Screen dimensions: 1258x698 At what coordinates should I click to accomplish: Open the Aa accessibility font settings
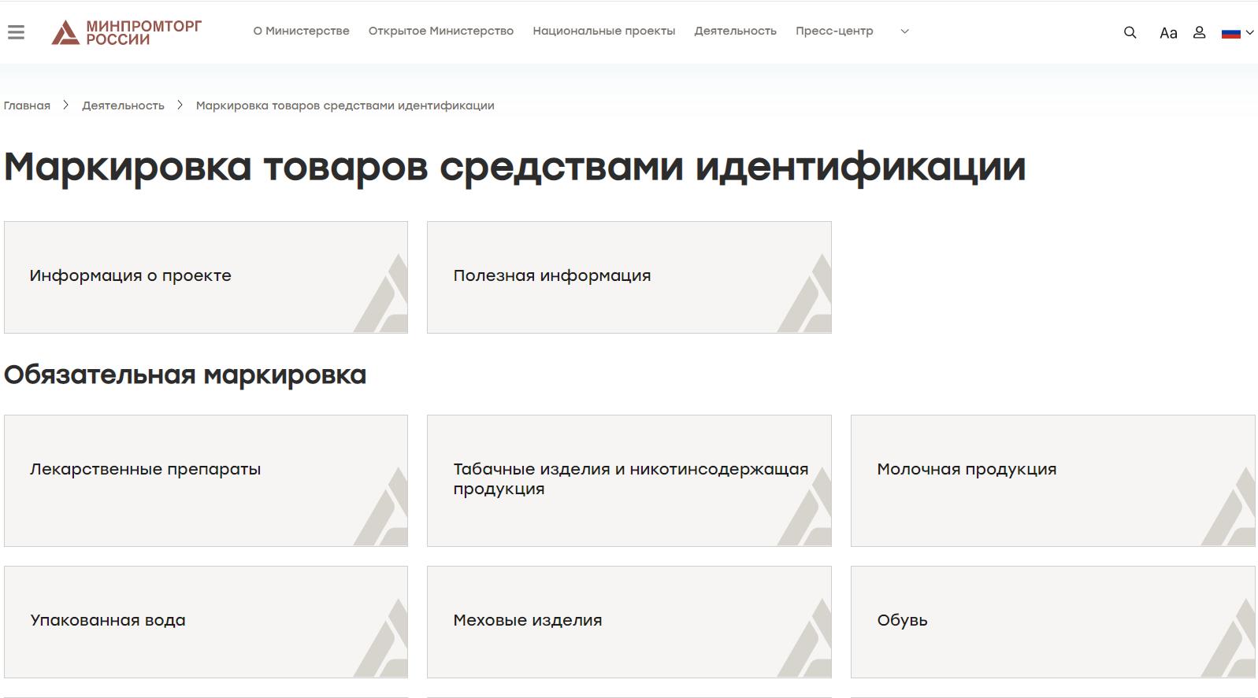[x=1168, y=32]
